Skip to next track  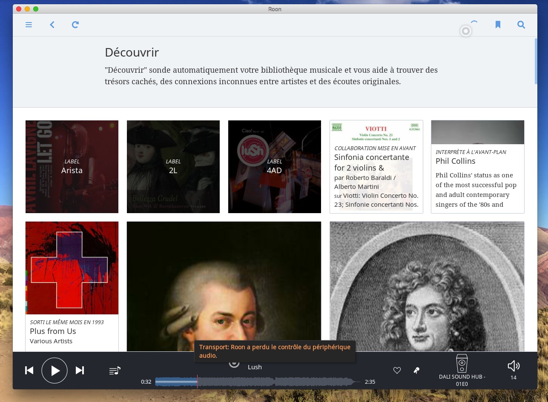[80, 371]
